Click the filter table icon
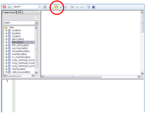The height and width of the screenshot is (115, 145). click(x=88, y=7)
